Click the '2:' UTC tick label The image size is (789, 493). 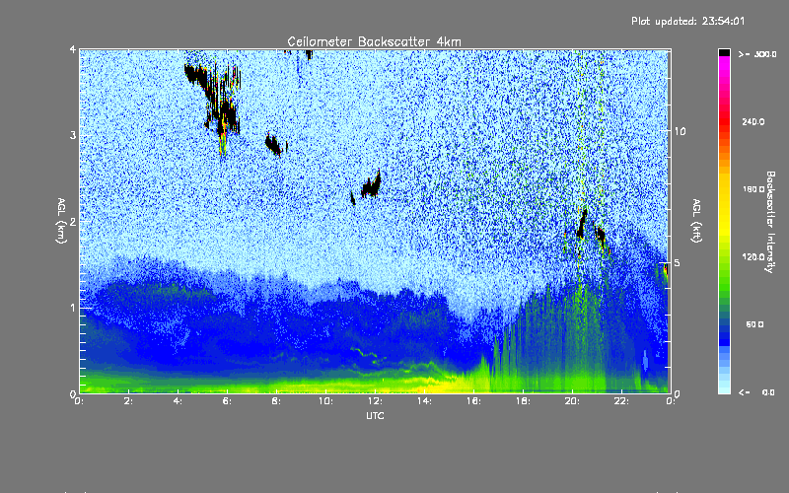(128, 401)
